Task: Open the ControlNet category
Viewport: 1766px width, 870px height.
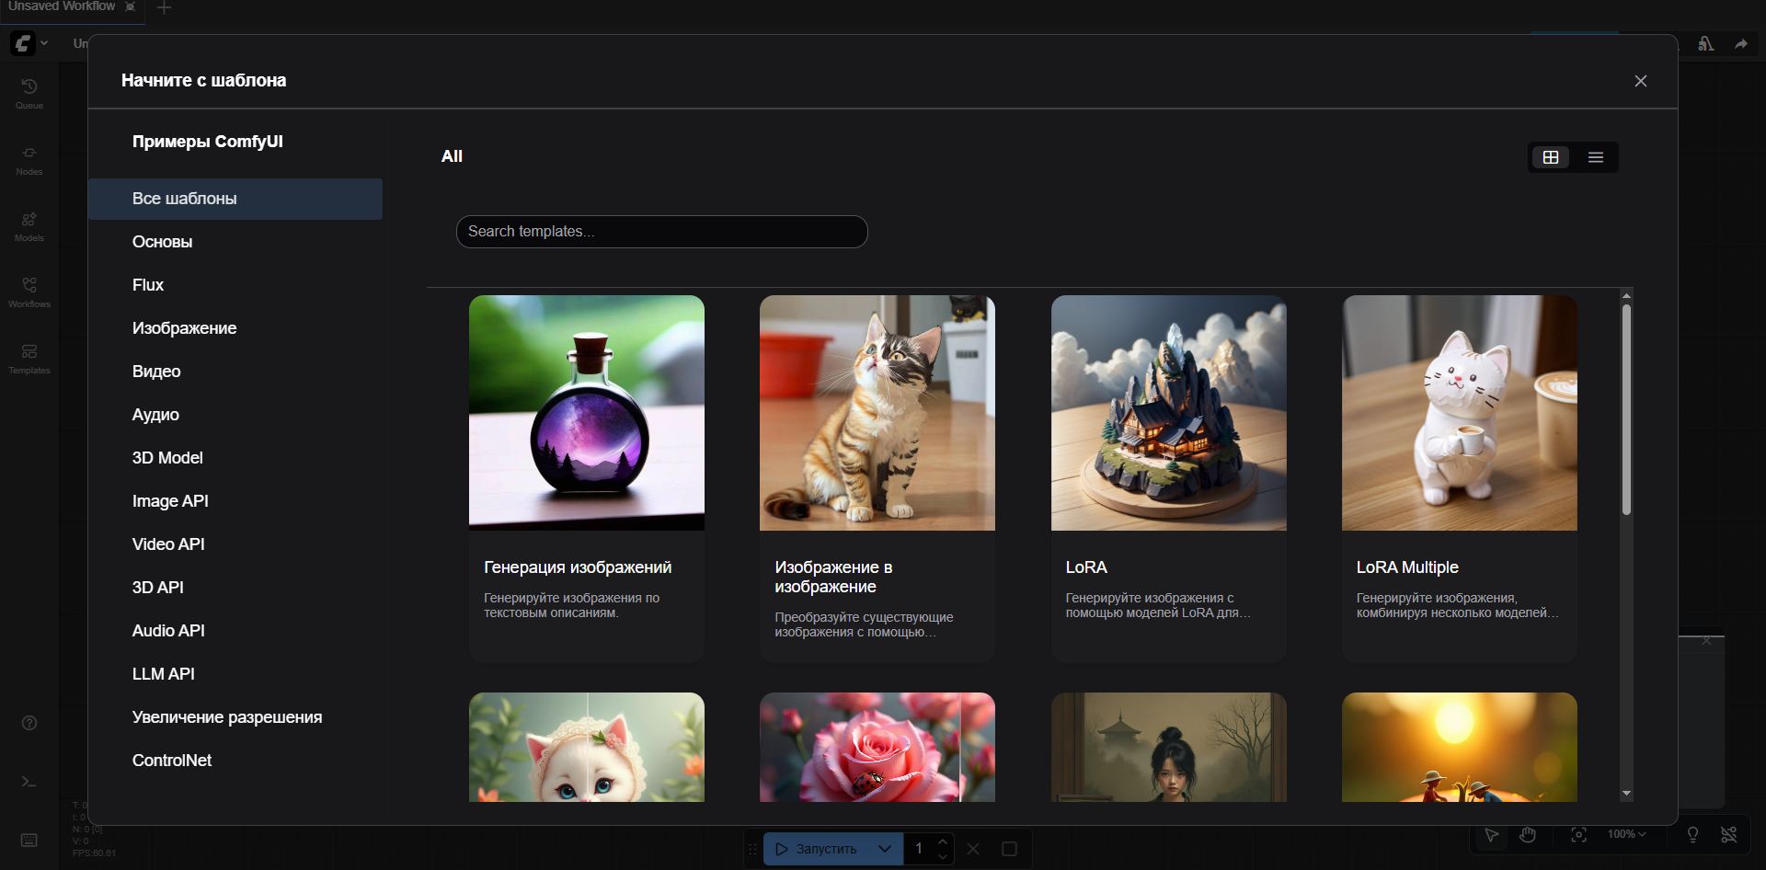Action: [x=235, y=761]
